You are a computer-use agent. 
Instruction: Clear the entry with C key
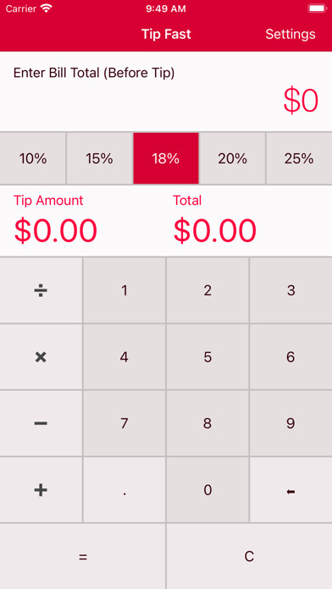tap(249, 556)
